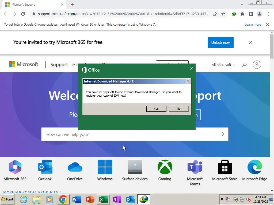Sign in via the account avatar icon

pyautogui.click(x=257, y=65)
